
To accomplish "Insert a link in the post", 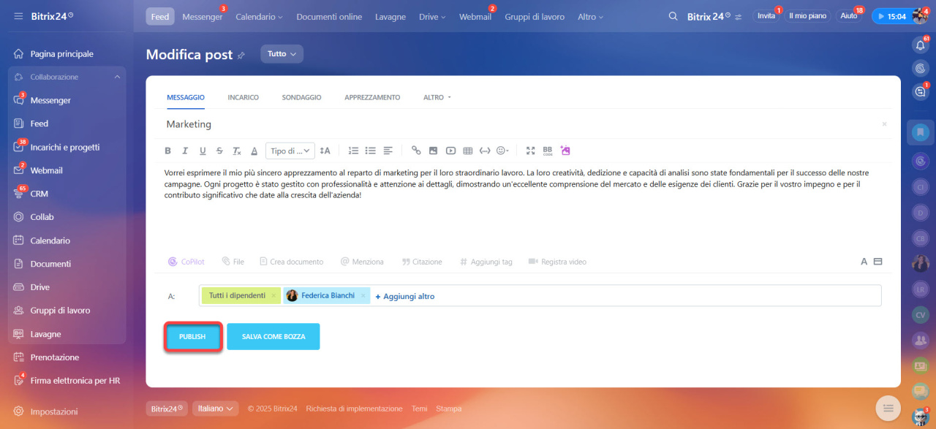I will coord(416,151).
